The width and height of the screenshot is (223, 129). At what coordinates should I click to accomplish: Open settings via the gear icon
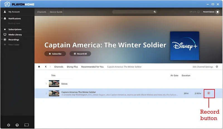click(x=9, y=125)
